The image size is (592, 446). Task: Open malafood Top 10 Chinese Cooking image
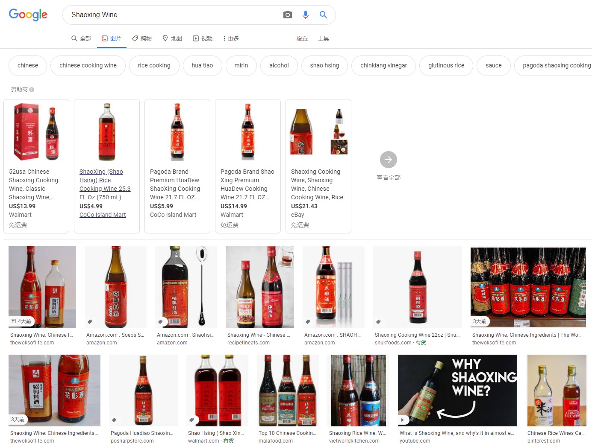288,391
